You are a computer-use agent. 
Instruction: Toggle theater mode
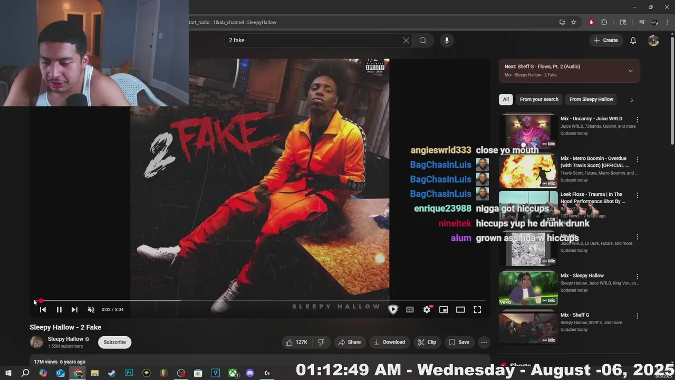pos(460,310)
